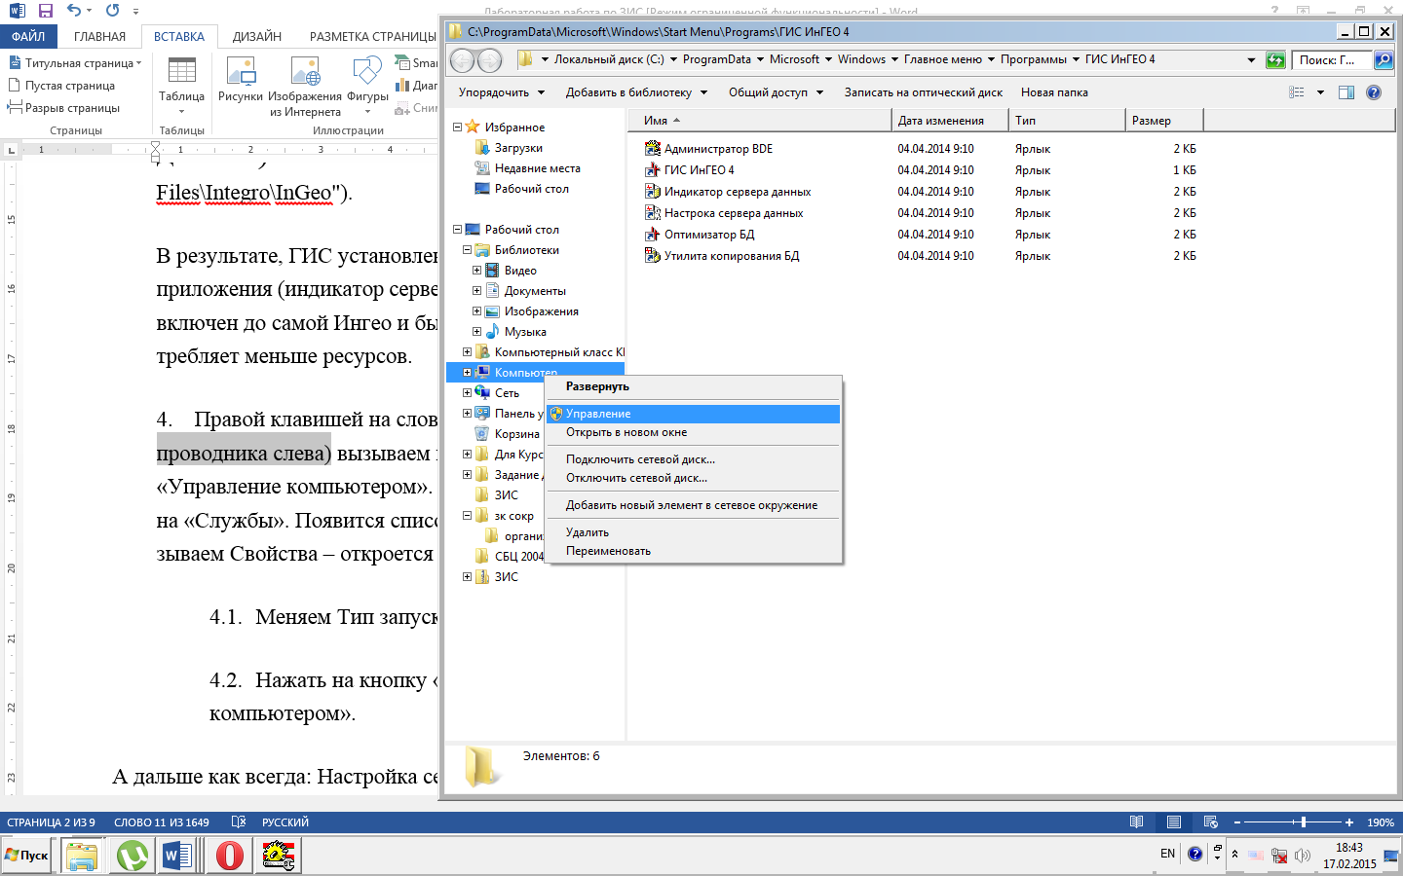
Task: Choose Переименовать in the context menu
Action: pyautogui.click(x=693, y=551)
